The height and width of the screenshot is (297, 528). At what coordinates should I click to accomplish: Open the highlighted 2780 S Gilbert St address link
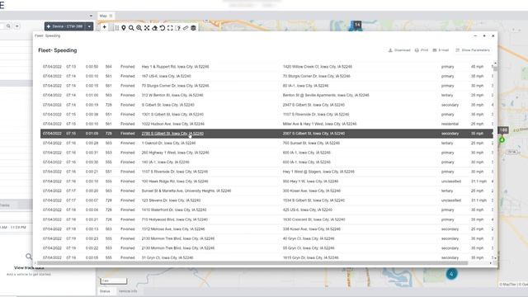pyautogui.click(x=172, y=134)
